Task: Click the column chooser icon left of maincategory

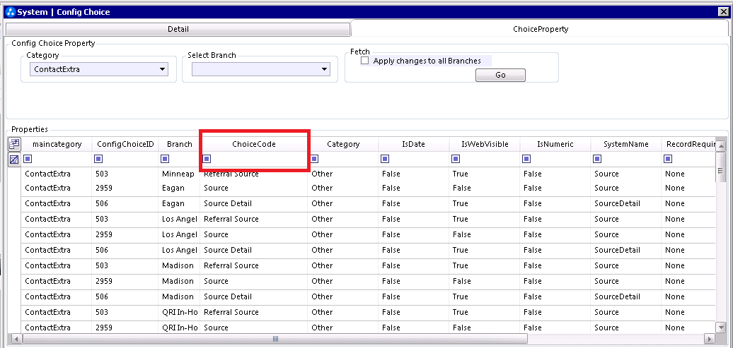Action: tap(14, 144)
